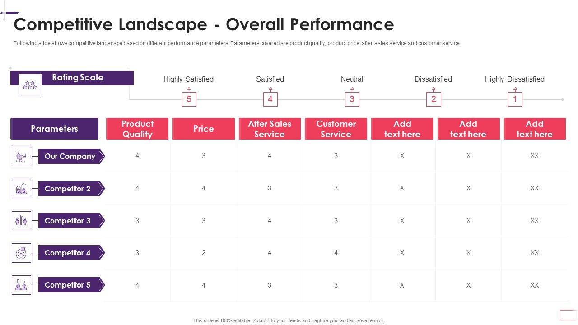
Task: Click the Competitor 2 building icon
Action: [21, 189]
